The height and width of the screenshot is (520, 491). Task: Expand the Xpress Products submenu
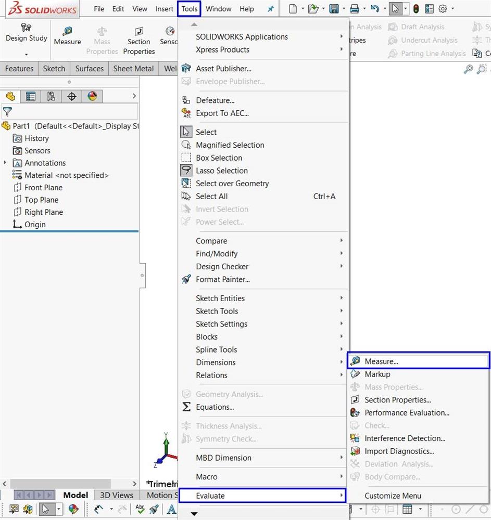tap(265, 50)
